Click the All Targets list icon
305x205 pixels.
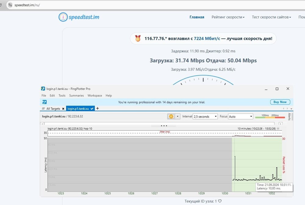pyautogui.click(x=43, y=109)
